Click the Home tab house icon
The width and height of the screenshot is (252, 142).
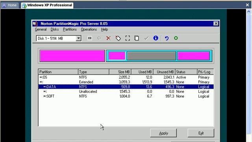pyautogui.click(x=4, y=6)
